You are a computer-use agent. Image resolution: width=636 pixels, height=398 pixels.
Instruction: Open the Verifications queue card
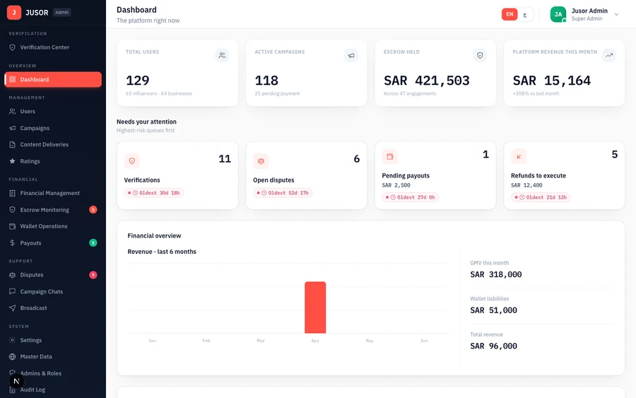click(177, 176)
